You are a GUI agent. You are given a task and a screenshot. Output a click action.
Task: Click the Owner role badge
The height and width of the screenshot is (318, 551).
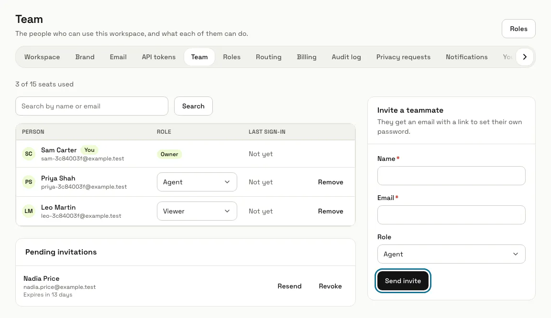tap(169, 154)
